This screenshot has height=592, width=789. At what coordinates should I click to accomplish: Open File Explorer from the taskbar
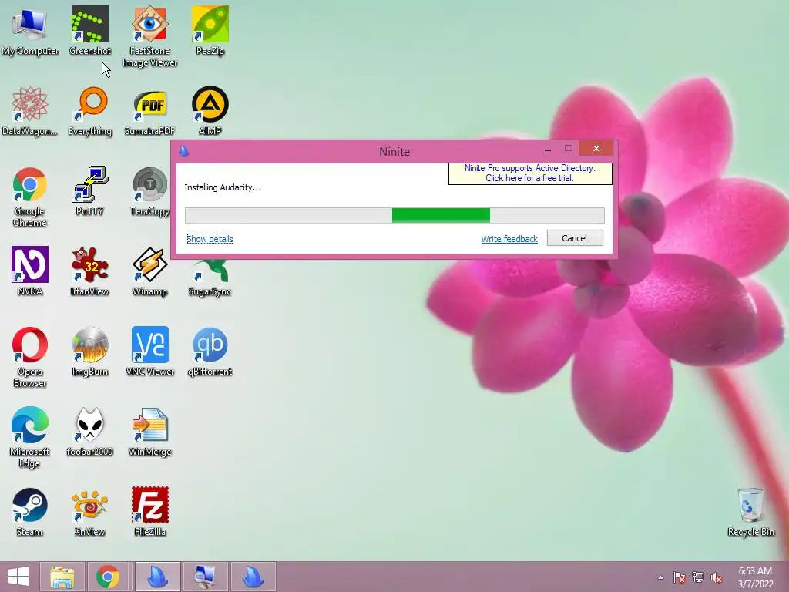pyautogui.click(x=62, y=577)
